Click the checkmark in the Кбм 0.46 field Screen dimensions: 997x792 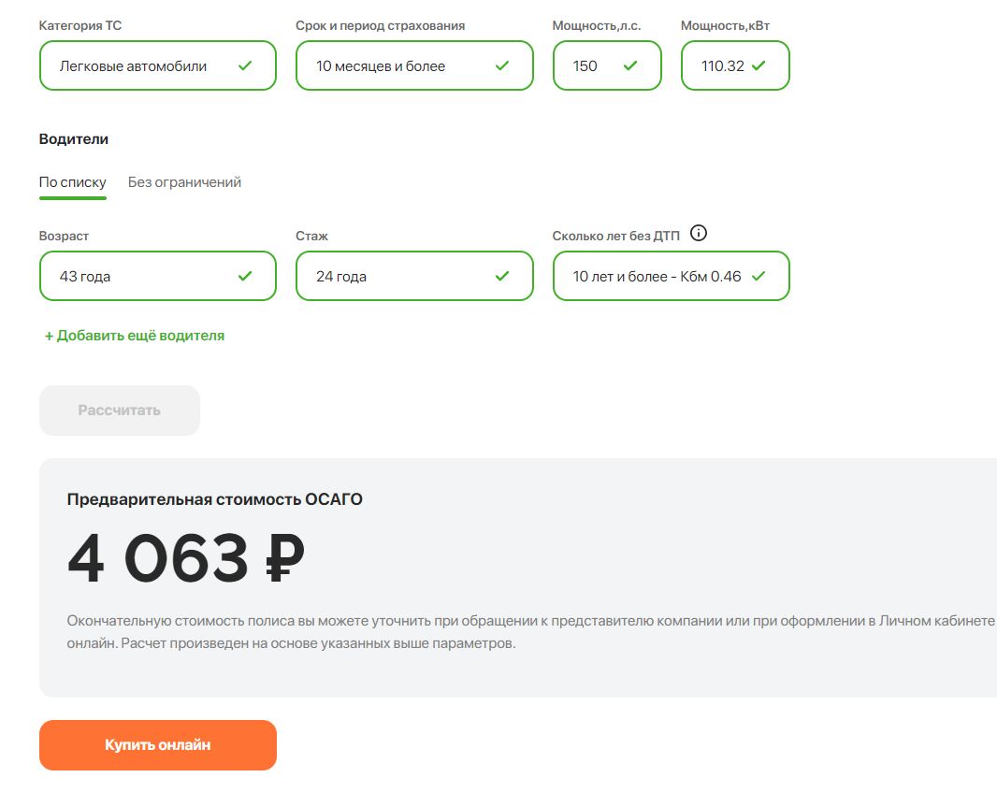tap(758, 276)
